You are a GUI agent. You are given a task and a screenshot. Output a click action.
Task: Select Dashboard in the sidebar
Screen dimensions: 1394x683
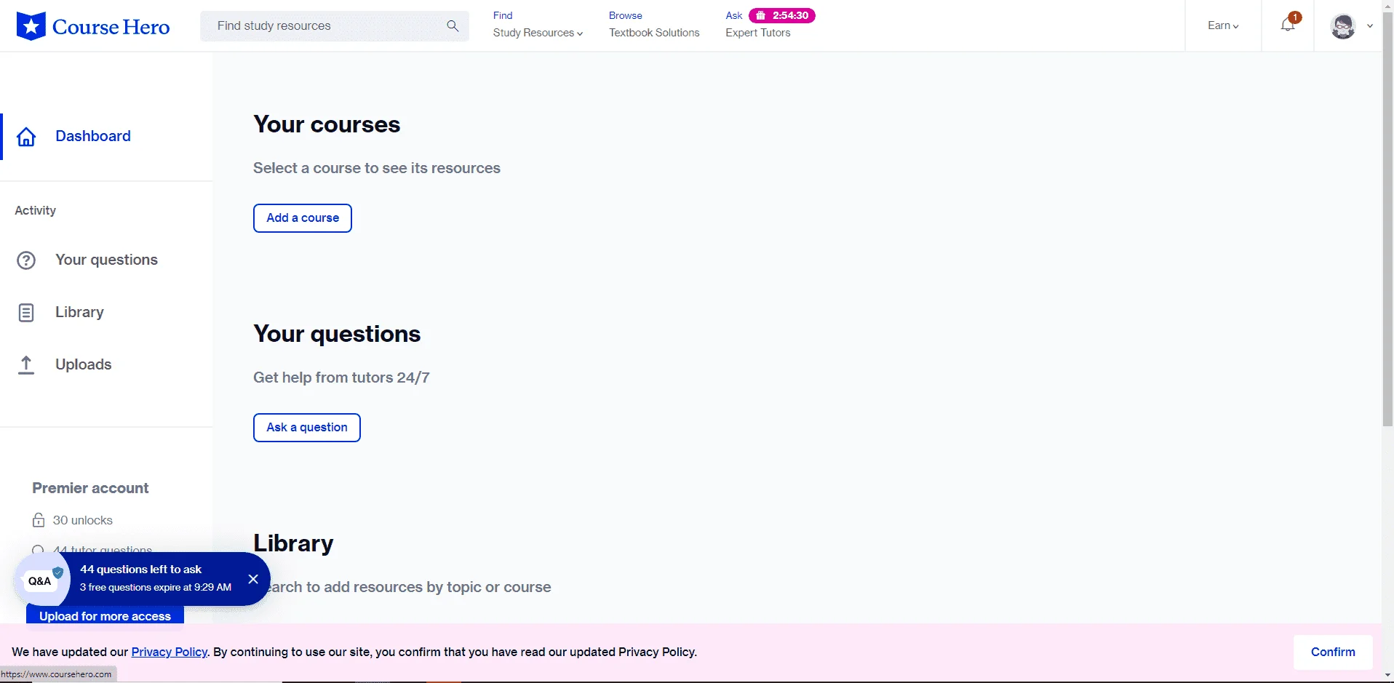coord(93,136)
